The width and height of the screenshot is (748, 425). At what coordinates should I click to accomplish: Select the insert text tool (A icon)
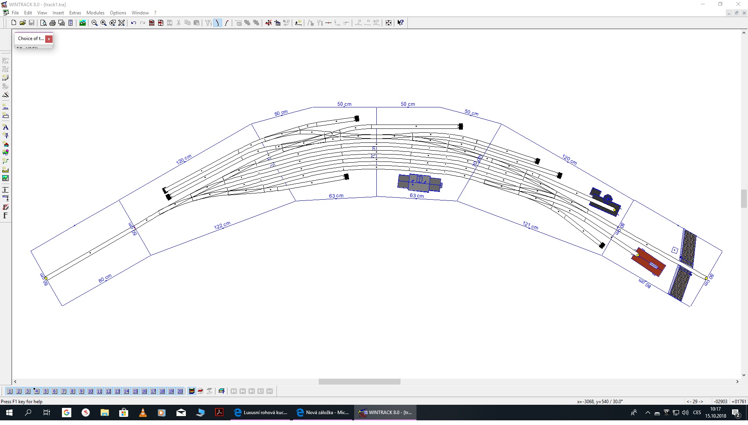click(5, 127)
